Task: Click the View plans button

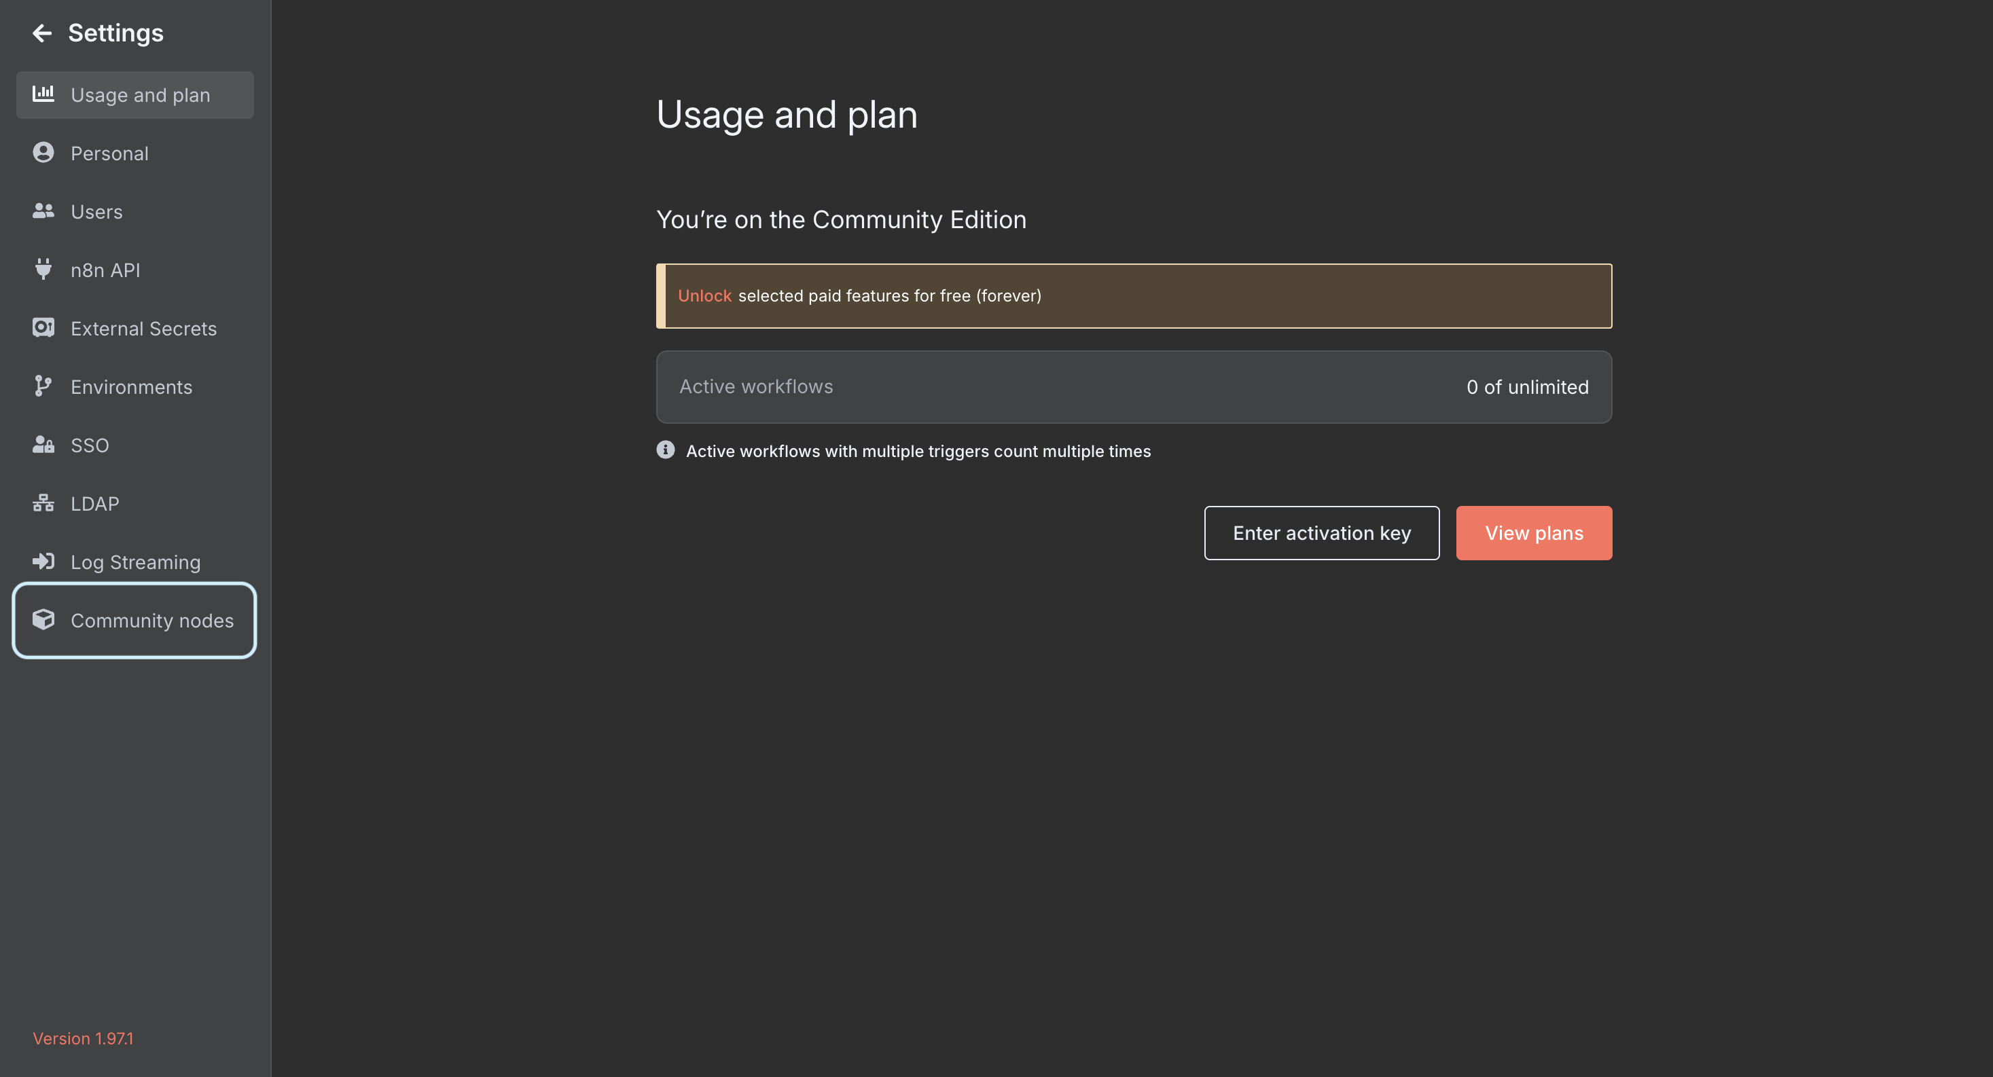Action: [1533, 532]
